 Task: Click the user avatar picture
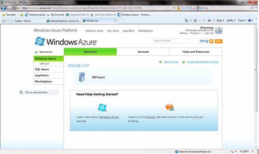[x=219, y=30]
